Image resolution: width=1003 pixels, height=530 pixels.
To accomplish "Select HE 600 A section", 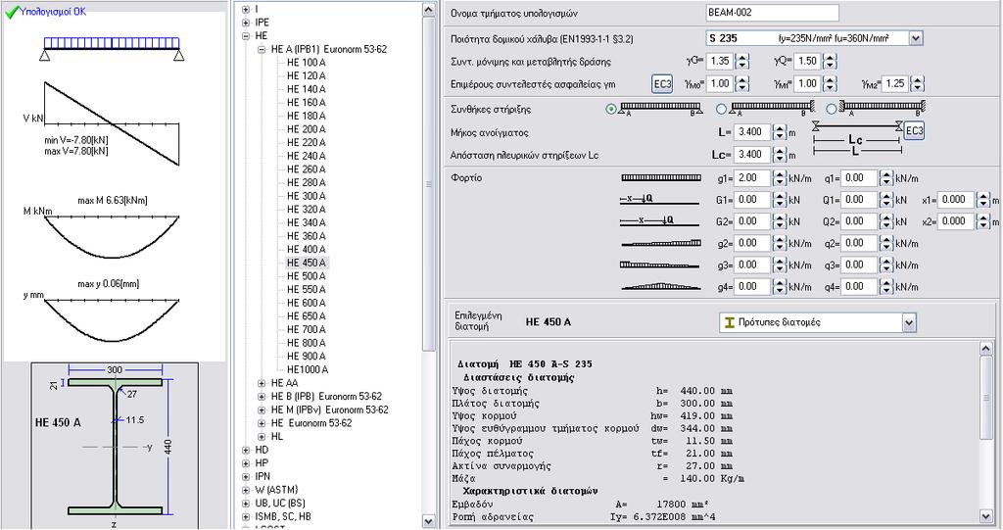I will (x=306, y=303).
